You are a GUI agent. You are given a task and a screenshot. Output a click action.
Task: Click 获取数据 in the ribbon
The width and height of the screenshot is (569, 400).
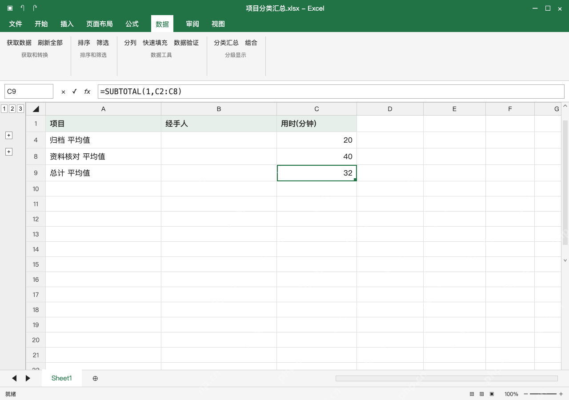19,43
